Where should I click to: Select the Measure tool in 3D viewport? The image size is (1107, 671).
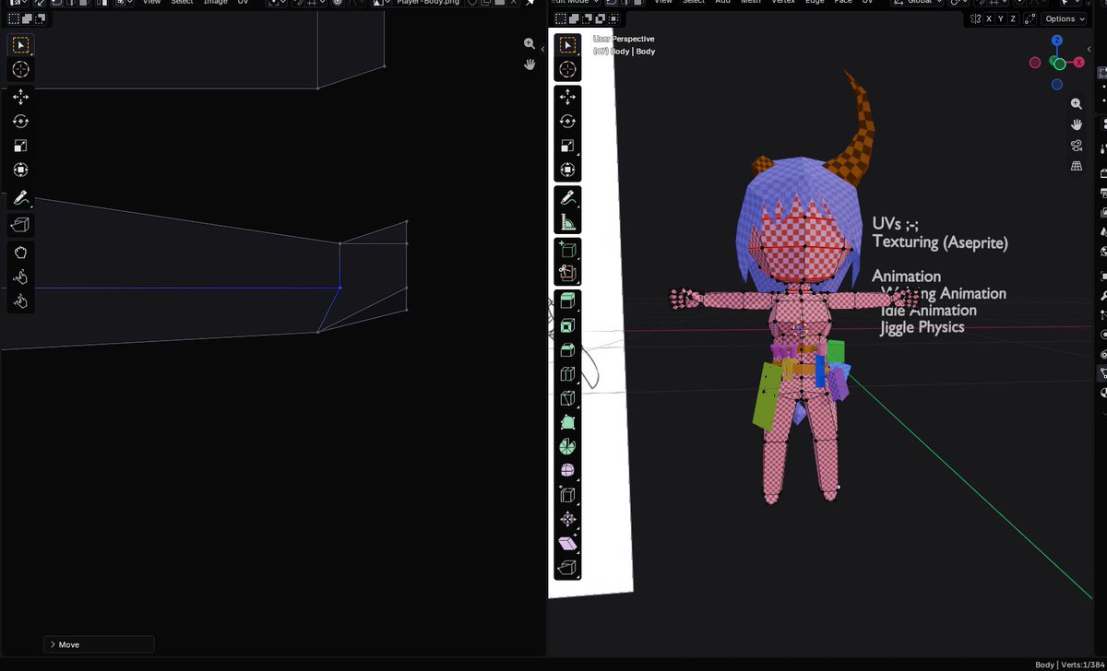click(x=567, y=222)
